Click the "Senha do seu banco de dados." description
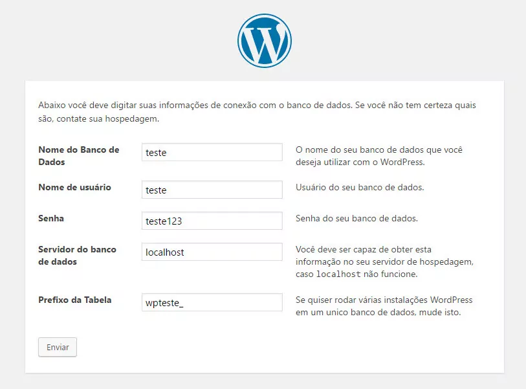This screenshot has height=389, width=526. [x=356, y=219]
